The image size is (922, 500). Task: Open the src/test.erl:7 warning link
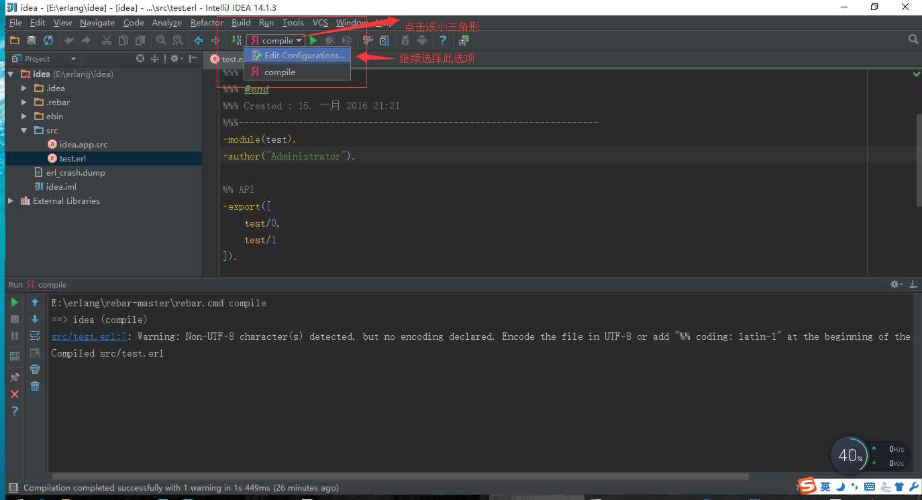pos(90,336)
